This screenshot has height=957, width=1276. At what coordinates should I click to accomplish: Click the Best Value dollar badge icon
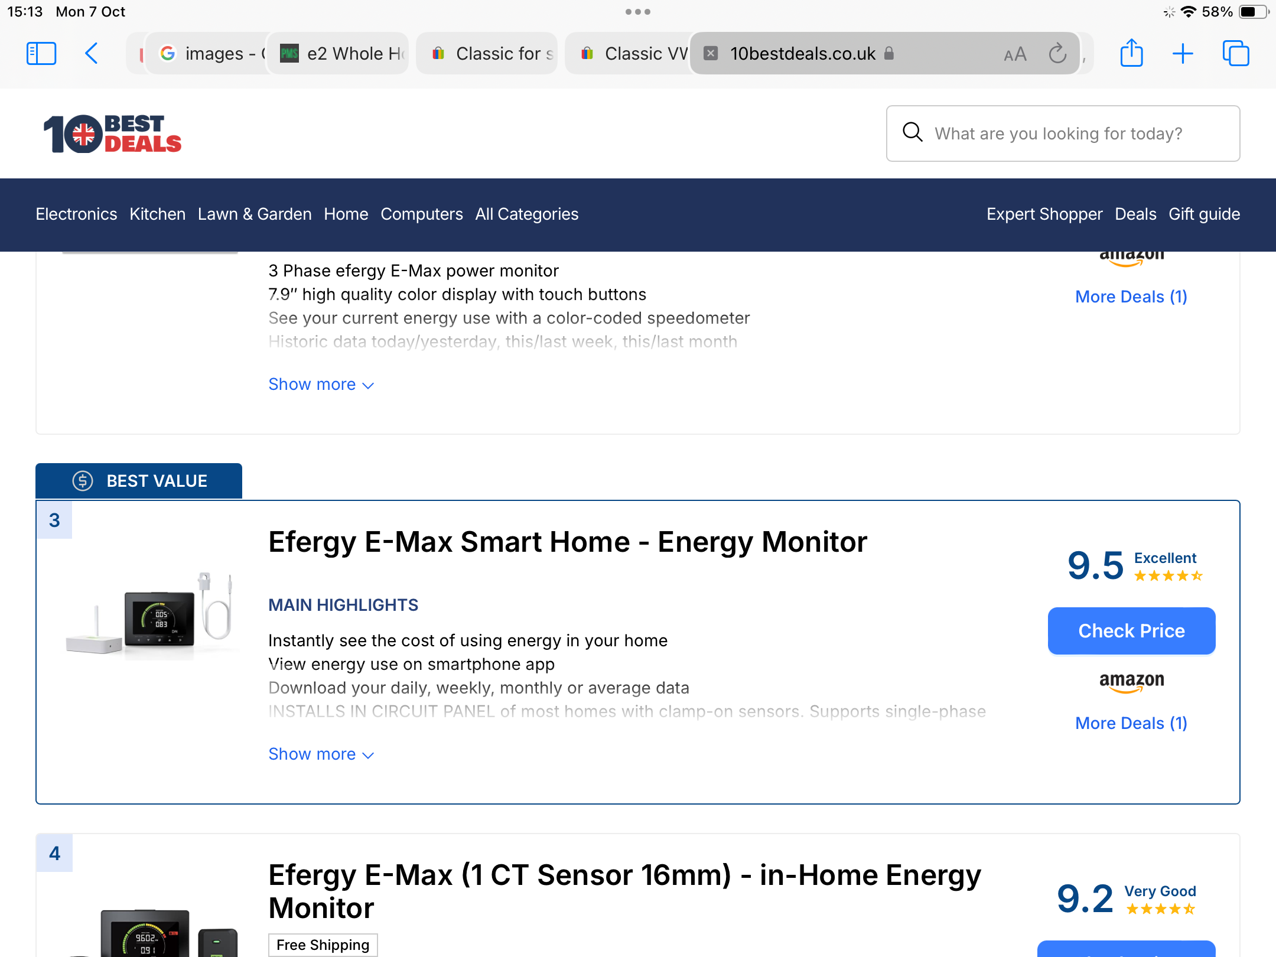[83, 481]
